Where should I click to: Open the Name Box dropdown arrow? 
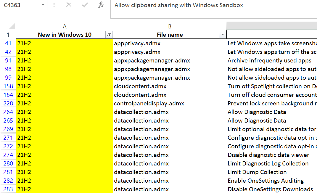[x=43, y=5]
